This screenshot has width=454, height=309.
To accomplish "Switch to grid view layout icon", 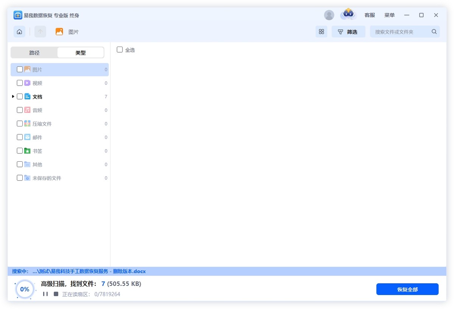I will coord(321,32).
